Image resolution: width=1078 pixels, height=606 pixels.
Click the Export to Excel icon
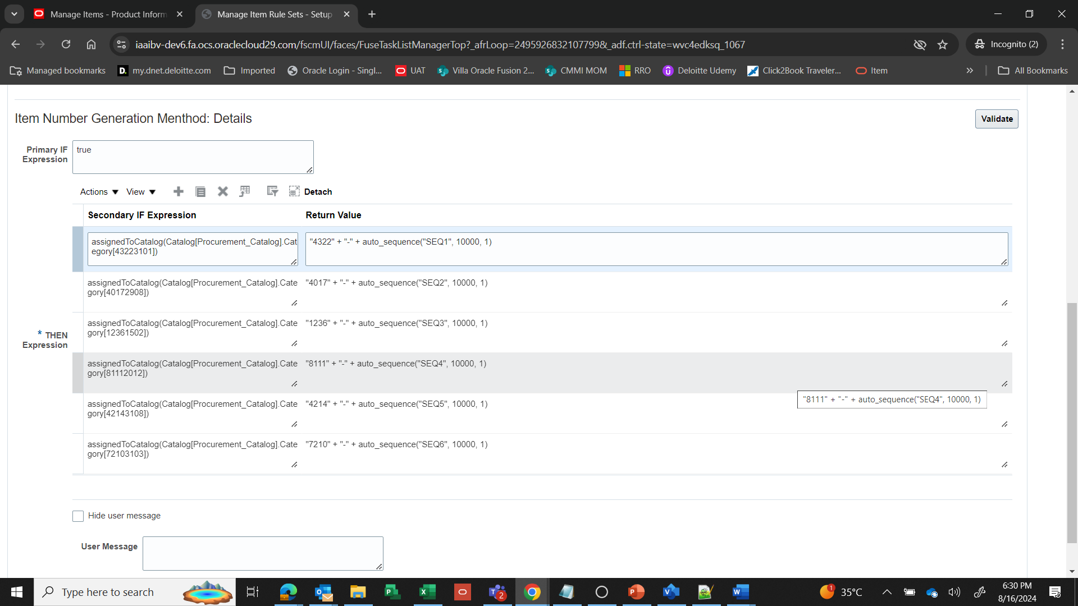(x=245, y=191)
